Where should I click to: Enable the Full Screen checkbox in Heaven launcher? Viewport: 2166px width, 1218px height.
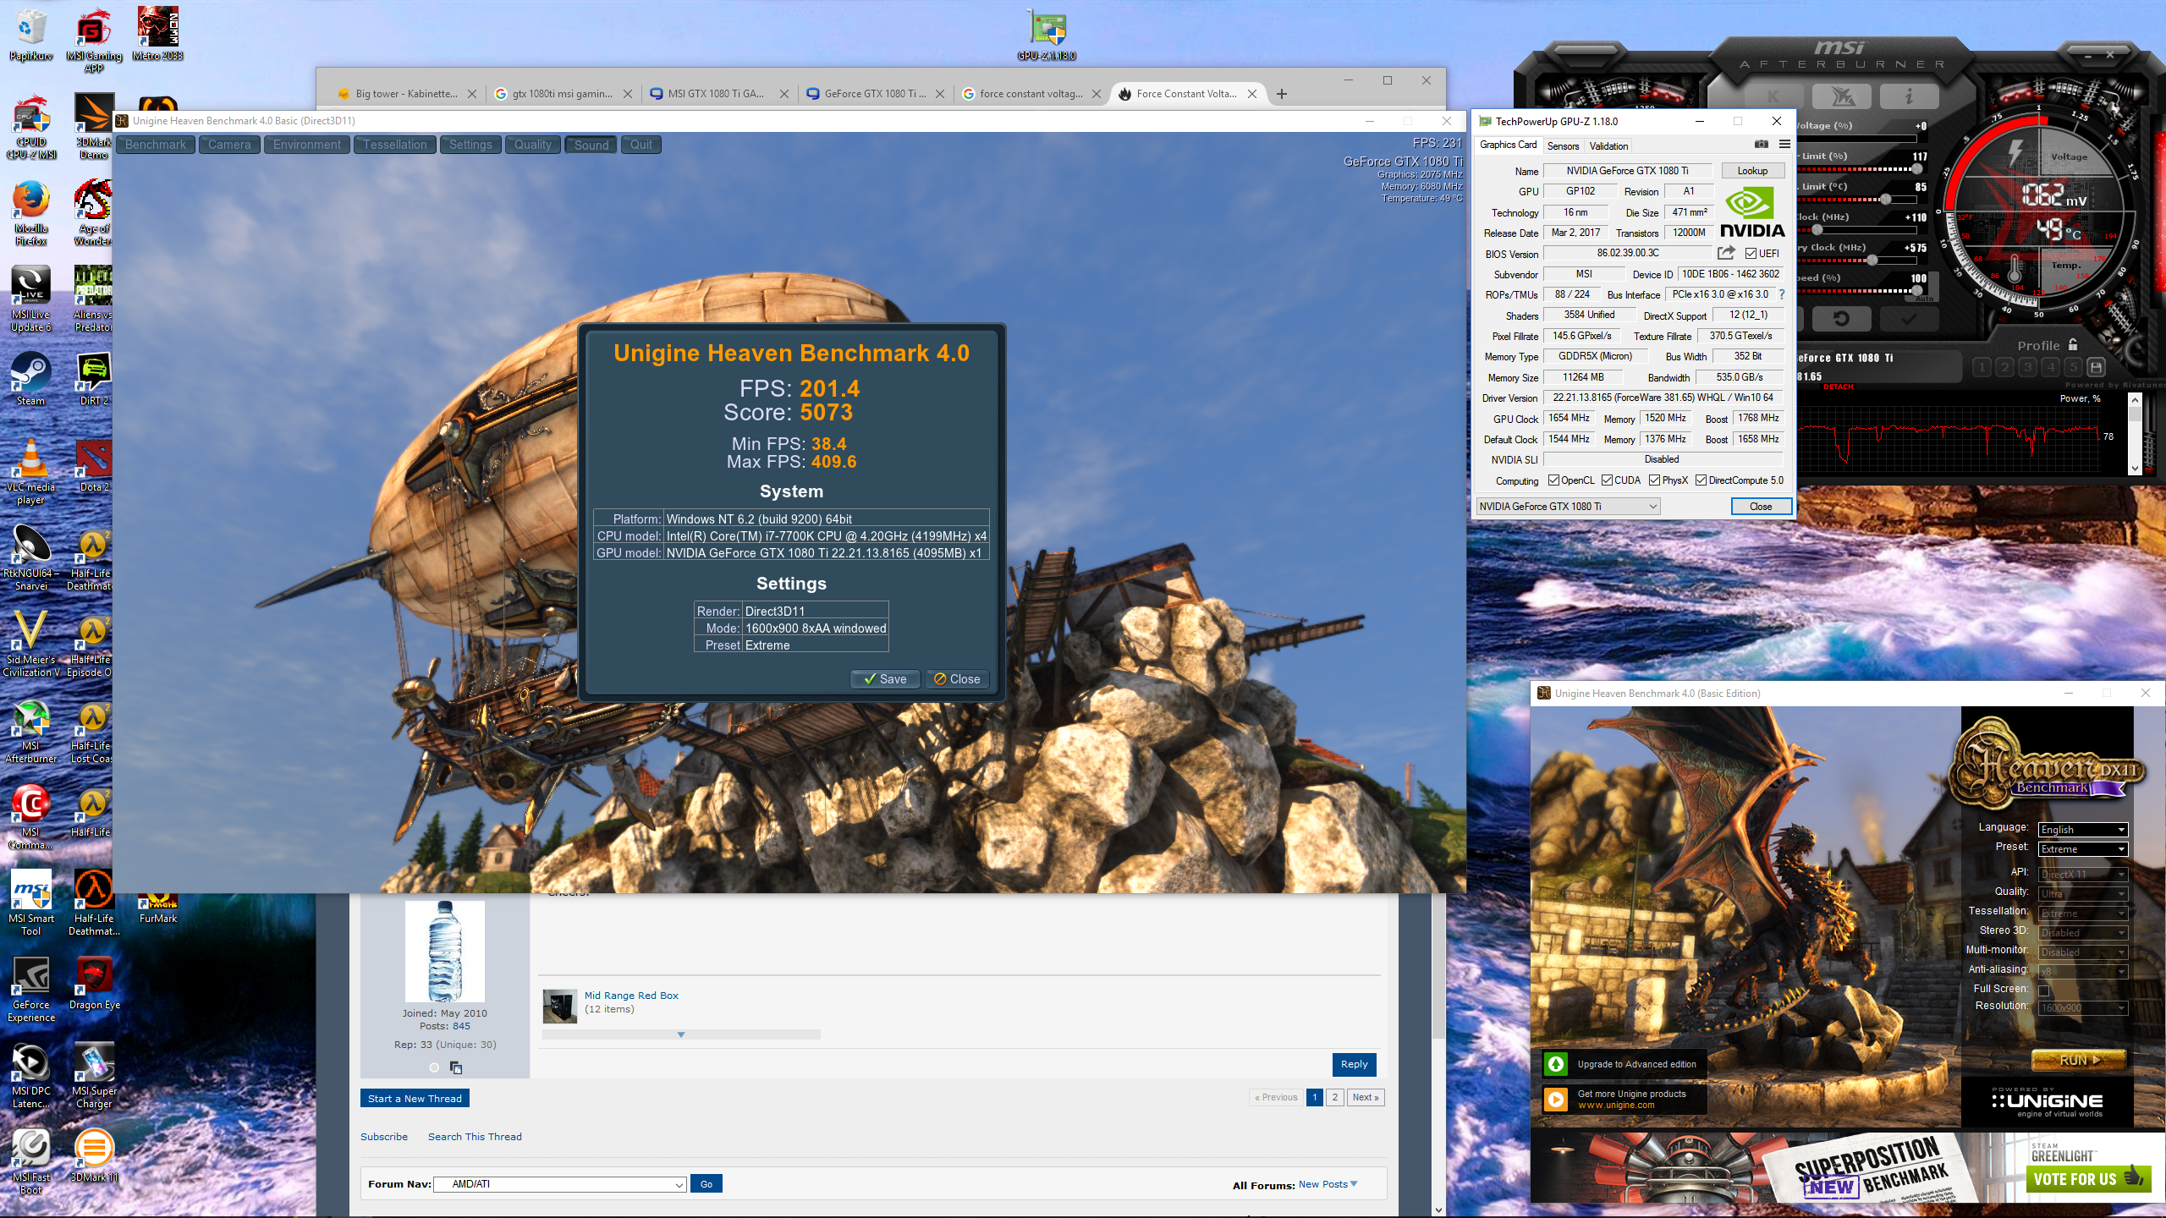point(2044,990)
